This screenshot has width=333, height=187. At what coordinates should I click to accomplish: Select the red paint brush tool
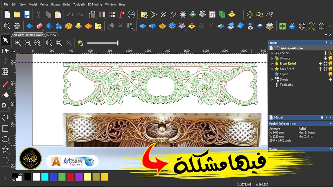coord(5,84)
